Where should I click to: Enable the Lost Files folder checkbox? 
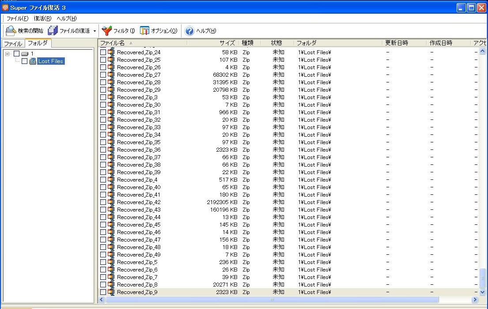[24, 61]
